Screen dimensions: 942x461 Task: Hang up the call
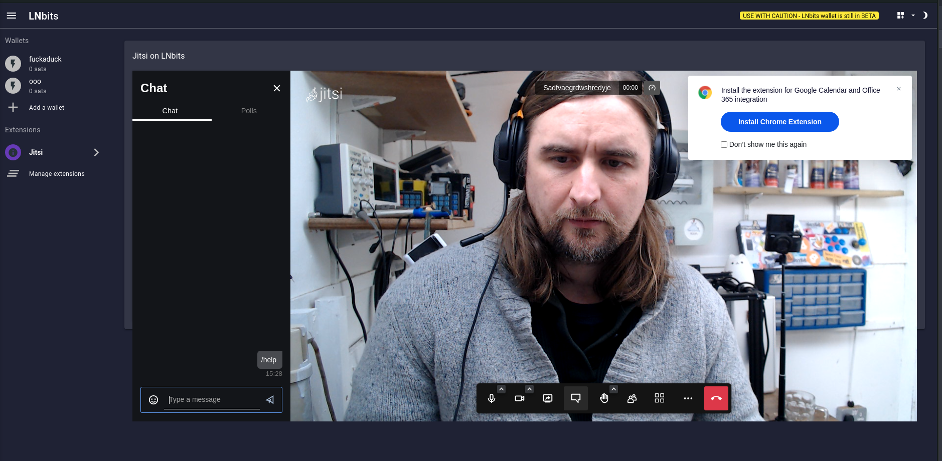pos(716,398)
